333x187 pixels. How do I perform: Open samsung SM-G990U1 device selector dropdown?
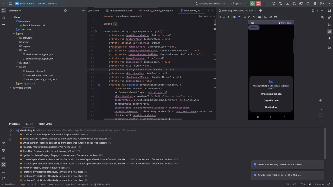pyautogui.click(x=210, y=4)
